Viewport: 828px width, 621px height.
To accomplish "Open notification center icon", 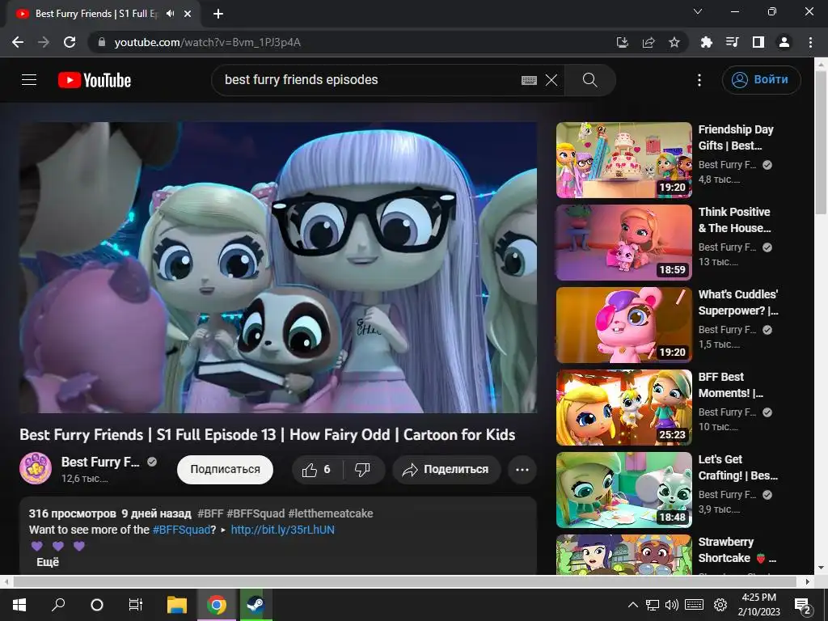I will pyautogui.click(x=803, y=605).
